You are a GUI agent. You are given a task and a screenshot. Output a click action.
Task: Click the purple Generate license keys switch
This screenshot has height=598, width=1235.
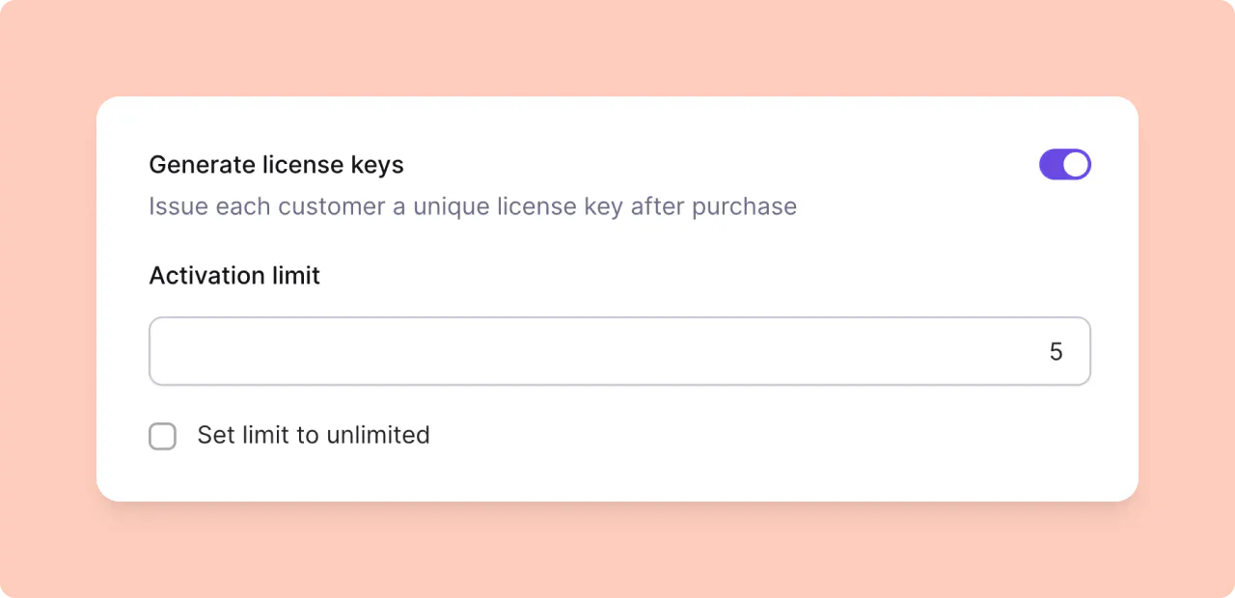1064,164
